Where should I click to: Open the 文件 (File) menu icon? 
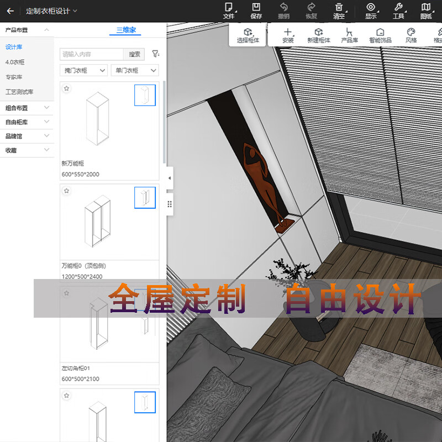tap(229, 8)
